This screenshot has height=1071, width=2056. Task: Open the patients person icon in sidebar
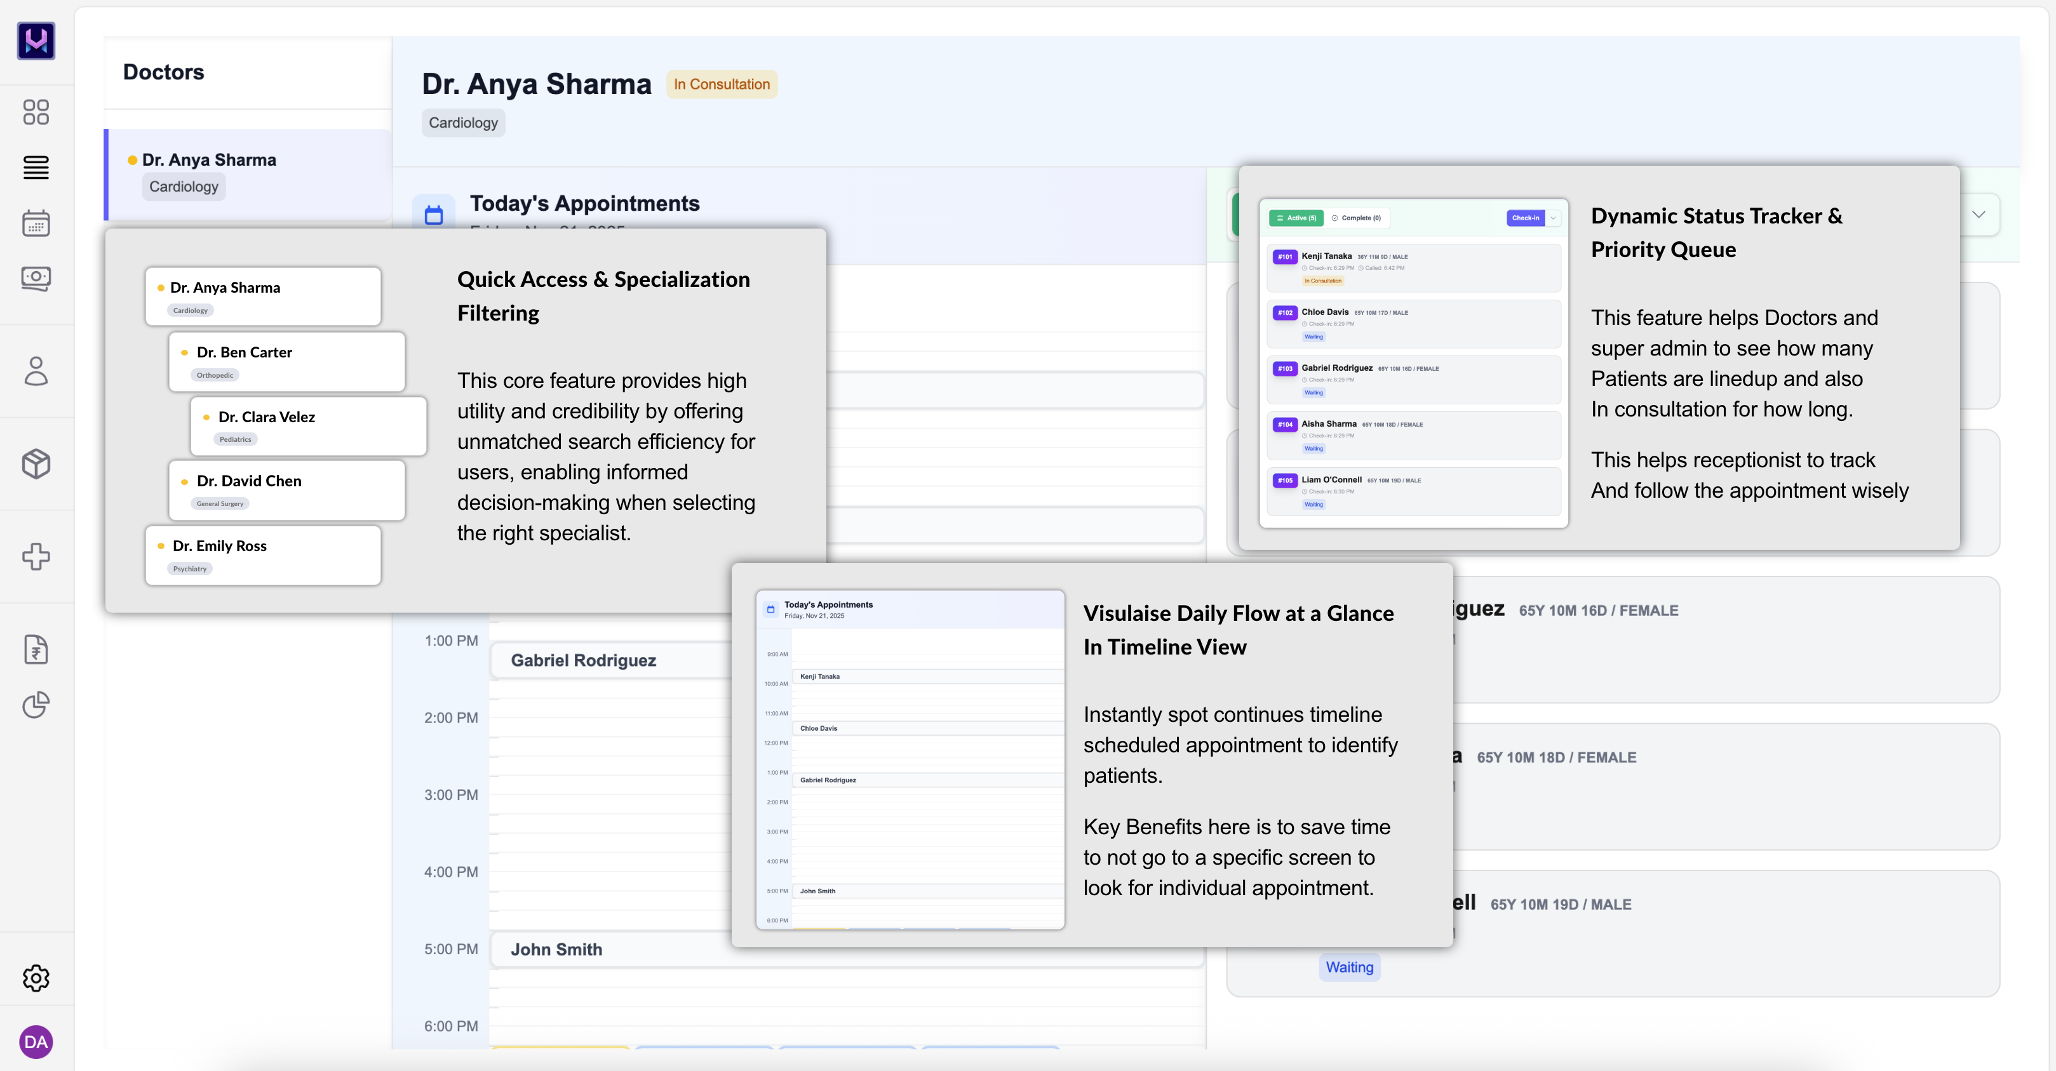pyautogui.click(x=36, y=371)
